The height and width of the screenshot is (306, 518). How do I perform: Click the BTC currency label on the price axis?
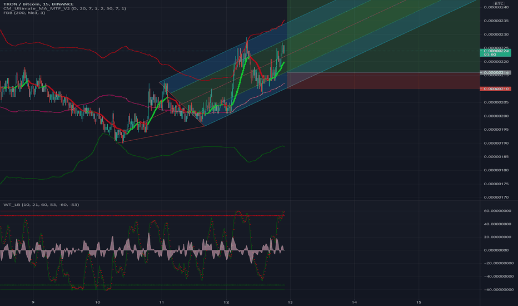(499, 4)
